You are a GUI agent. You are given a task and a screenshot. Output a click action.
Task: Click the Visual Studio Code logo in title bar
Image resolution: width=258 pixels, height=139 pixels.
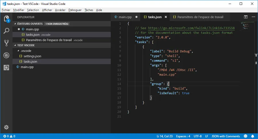click(4, 4)
